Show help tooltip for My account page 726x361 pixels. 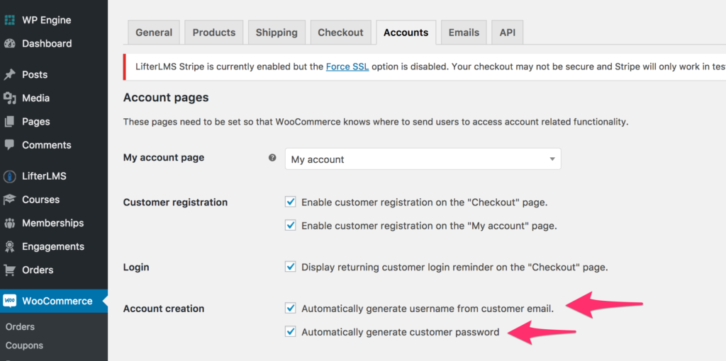point(272,158)
